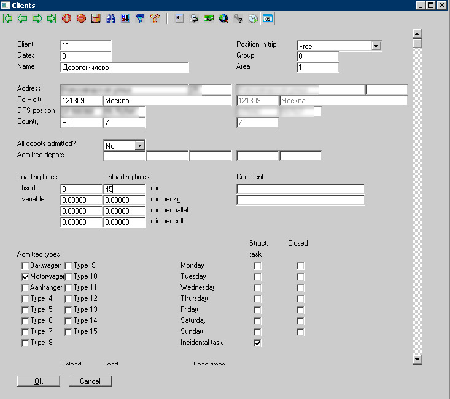Viewport: 450px width, 399px height.
Task: Click the Clients window title icon
Action: tap(6, 5)
